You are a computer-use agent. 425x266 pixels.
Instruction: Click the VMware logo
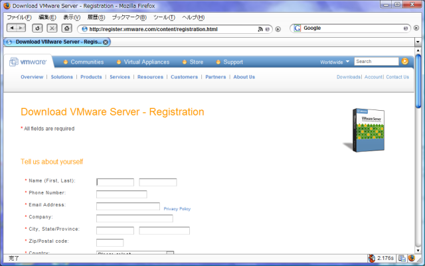pyautogui.click(x=29, y=62)
